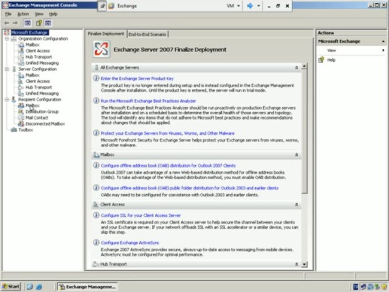Open Configure SSL for Client Access Server link
Viewport: 389px width, 292px height.
point(141,215)
